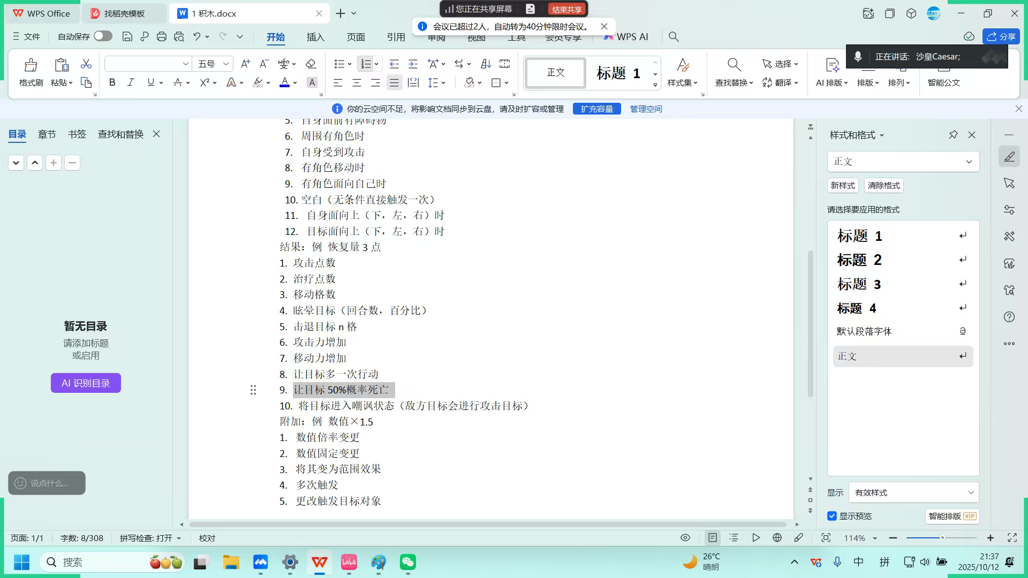Justify text alignment
This screenshot has width=1028, height=578.
394,82
